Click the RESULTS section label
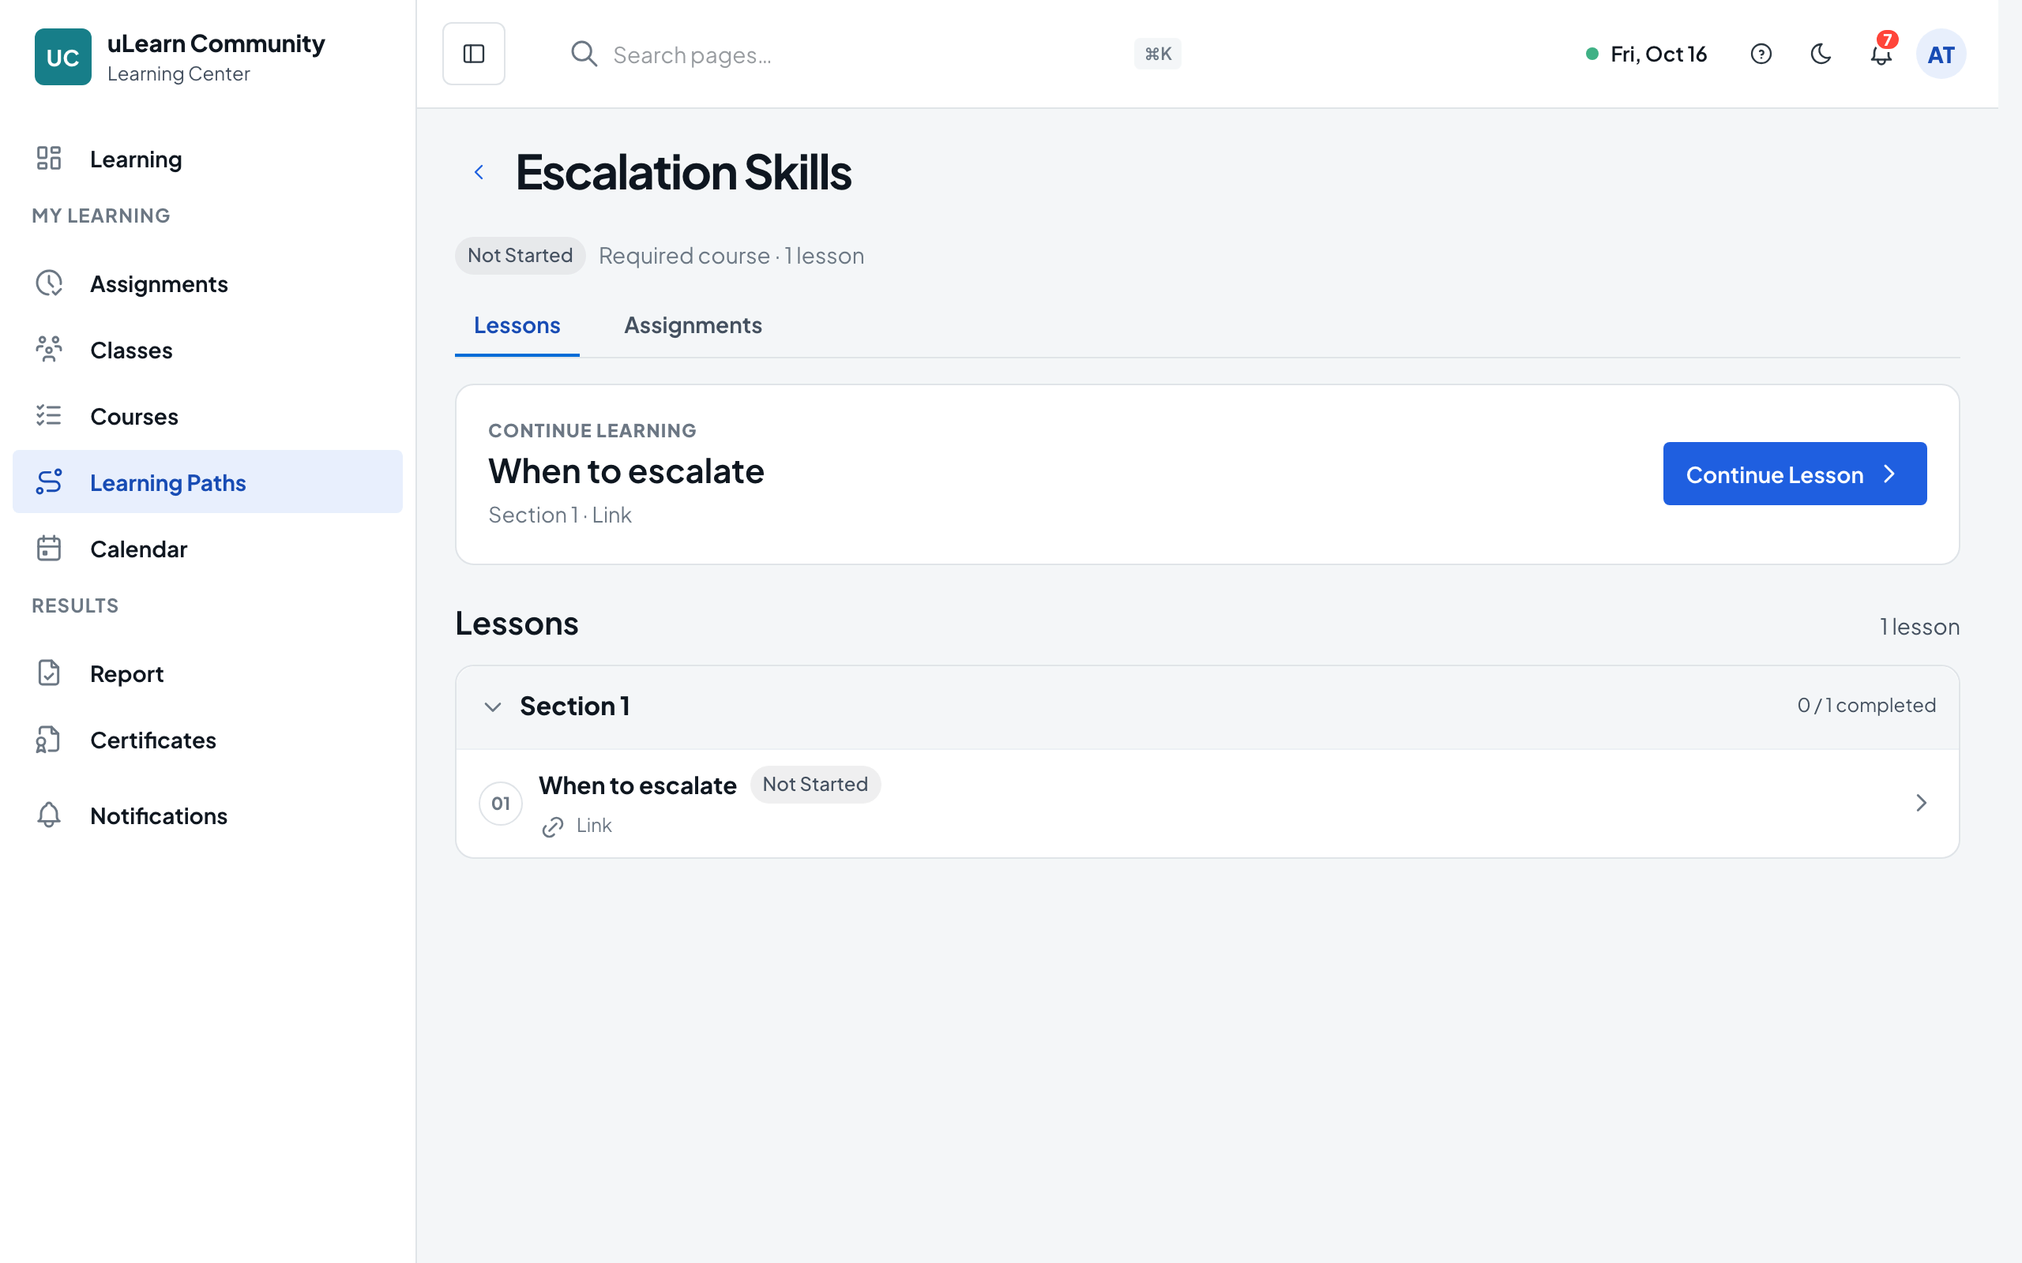 (75, 605)
